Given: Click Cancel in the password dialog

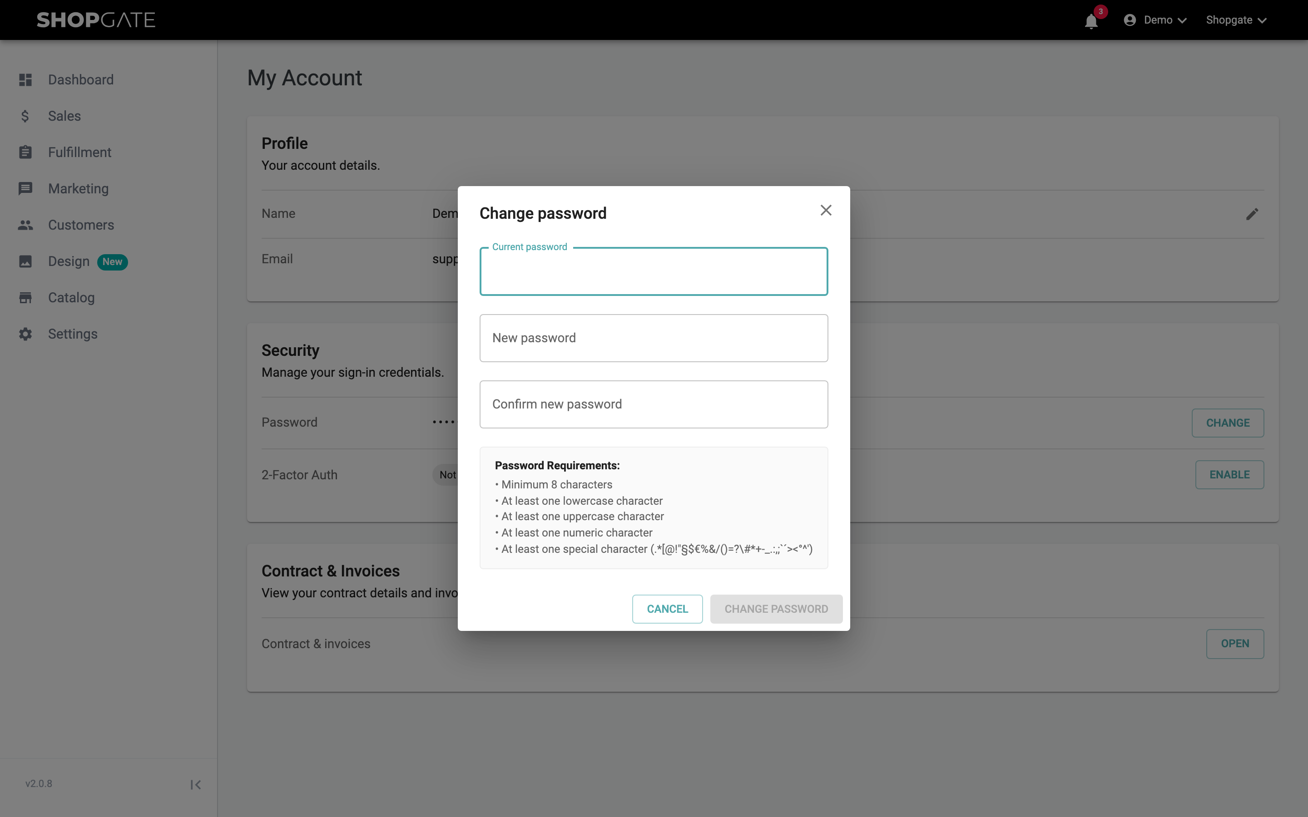Looking at the screenshot, I should (x=668, y=609).
